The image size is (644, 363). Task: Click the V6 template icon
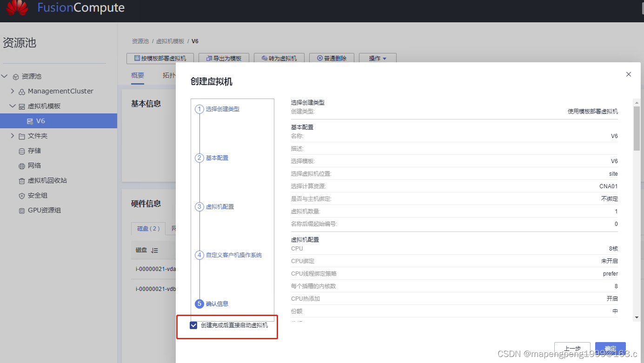coord(30,121)
